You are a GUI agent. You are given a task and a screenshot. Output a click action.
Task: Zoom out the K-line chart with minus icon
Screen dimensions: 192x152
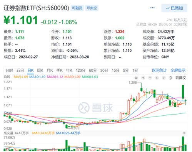click(x=150, y=78)
